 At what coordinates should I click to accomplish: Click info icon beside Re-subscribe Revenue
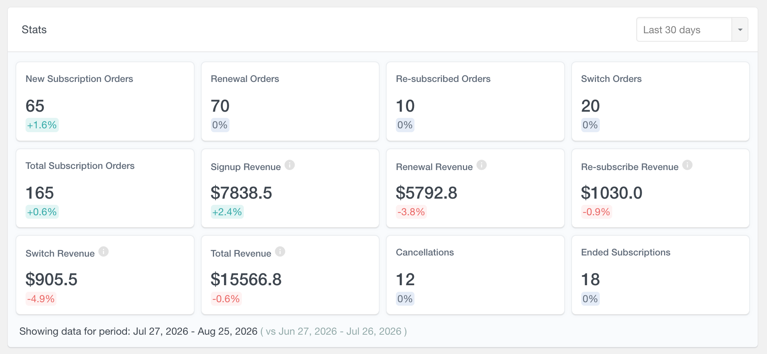(687, 165)
